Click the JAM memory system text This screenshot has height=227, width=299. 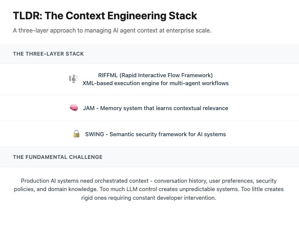156,108
